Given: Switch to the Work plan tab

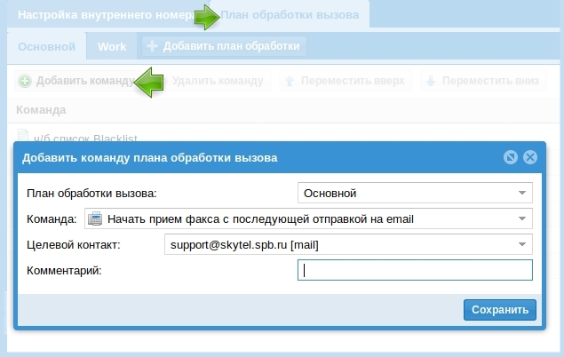Looking at the screenshot, I should coord(112,46).
